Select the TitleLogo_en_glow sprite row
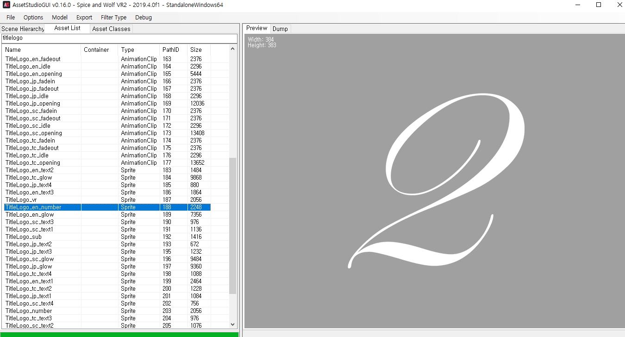The width and height of the screenshot is (625, 337). [x=107, y=214]
